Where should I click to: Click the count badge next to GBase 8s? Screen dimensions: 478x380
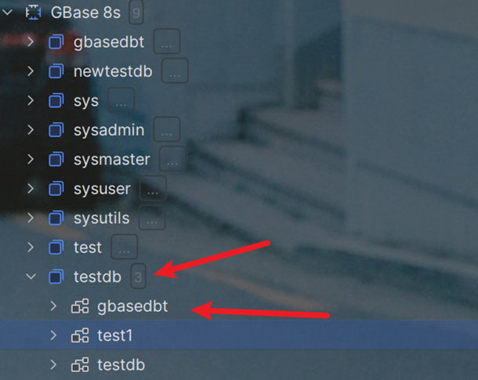click(x=135, y=13)
